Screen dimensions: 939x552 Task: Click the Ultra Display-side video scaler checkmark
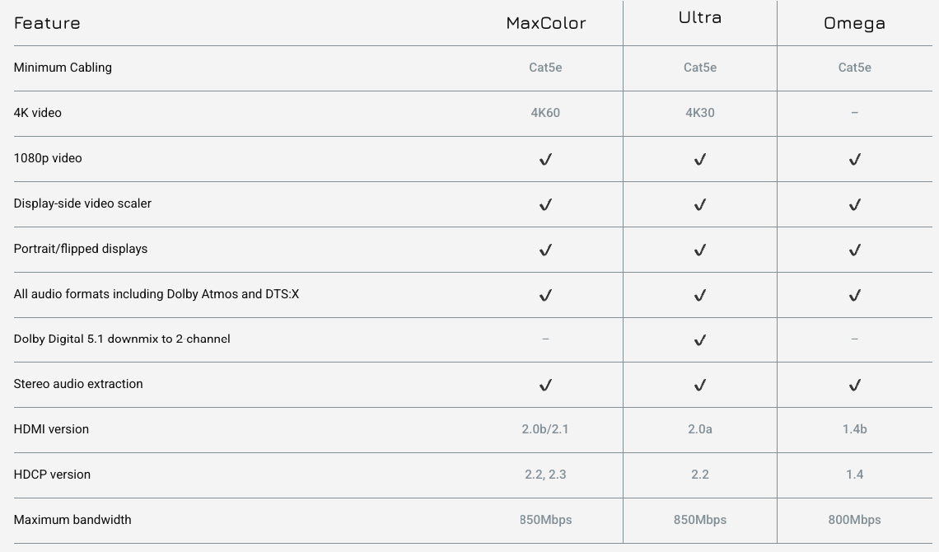click(700, 205)
